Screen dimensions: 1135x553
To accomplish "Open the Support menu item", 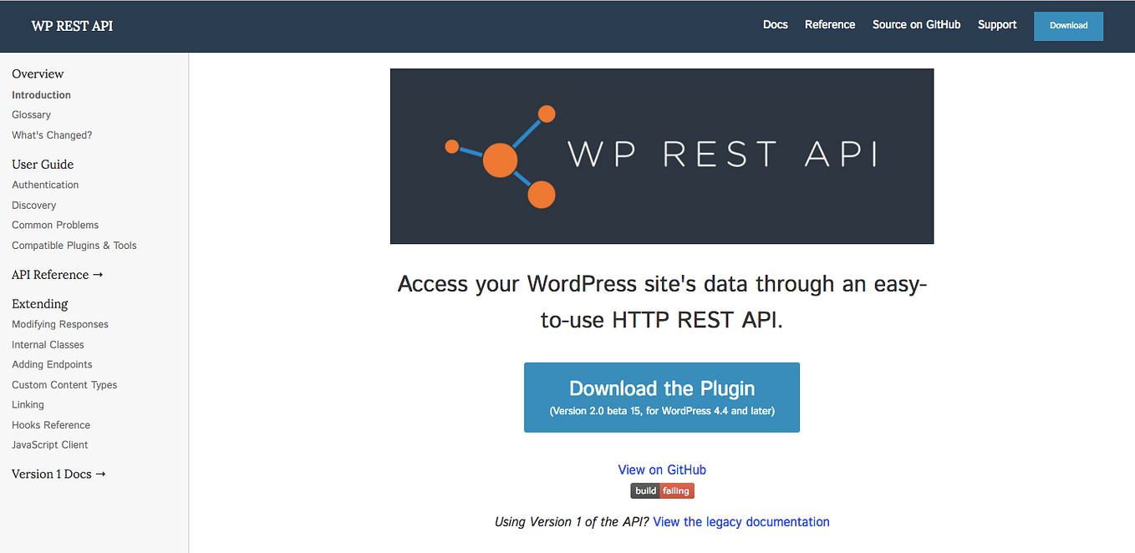I will tap(996, 24).
